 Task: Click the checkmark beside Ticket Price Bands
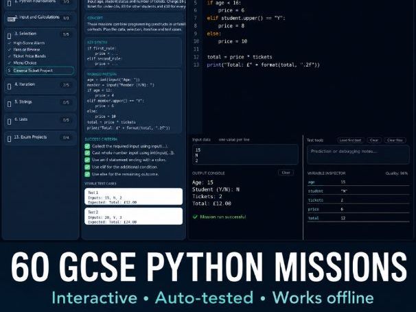[x=10, y=56]
